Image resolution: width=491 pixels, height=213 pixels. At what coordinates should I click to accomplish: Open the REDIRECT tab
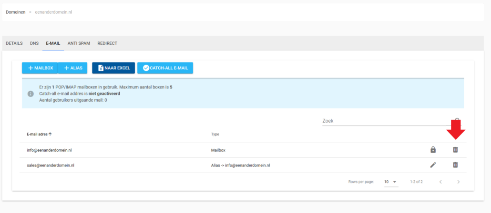point(107,43)
